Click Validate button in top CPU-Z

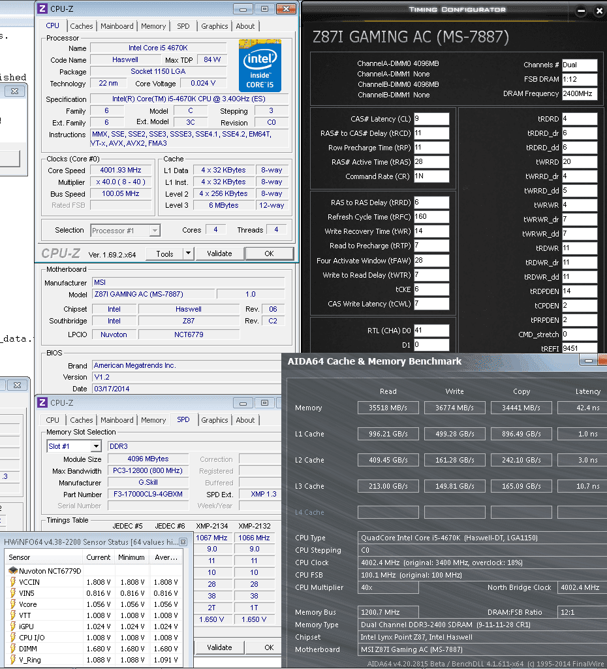click(219, 253)
